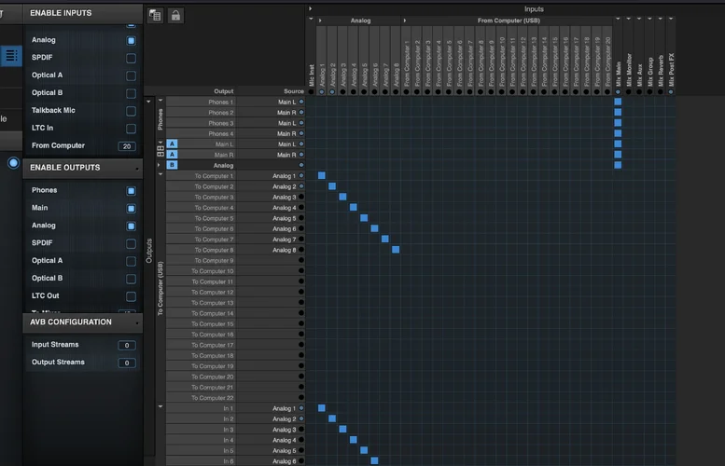Open the routing presets icon
This screenshot has width=725, height=466.
pyautogui.click(x=155, y=16)
